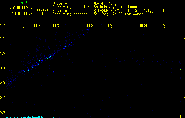Screen dimensions: 185x118
Task: Click the Receiving antenna label
Action: 70,14
